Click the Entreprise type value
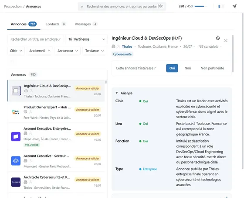The image size is (244, 198). click(x=150, y=169)
